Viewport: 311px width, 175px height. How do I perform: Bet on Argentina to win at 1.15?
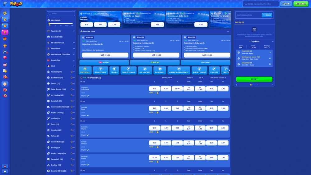(x=154, y=89)
